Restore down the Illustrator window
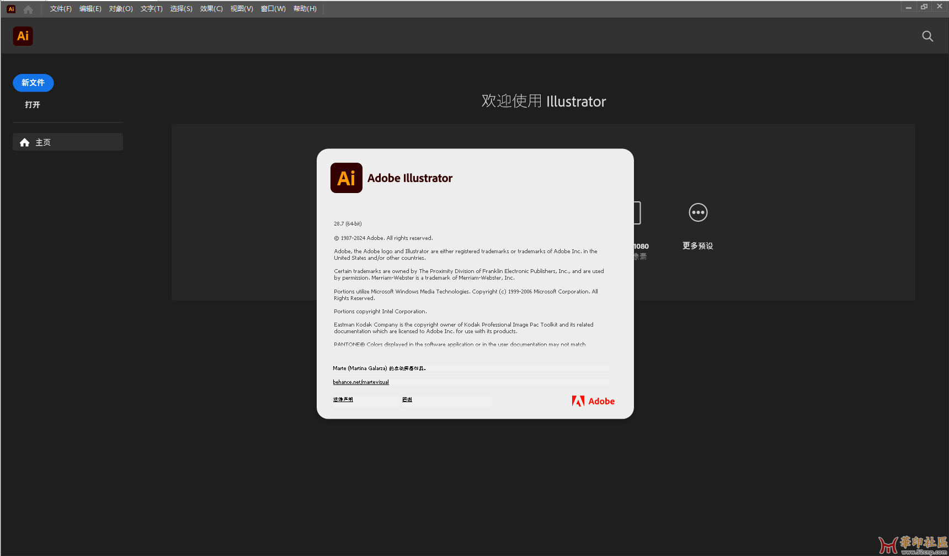 [924, 7]
